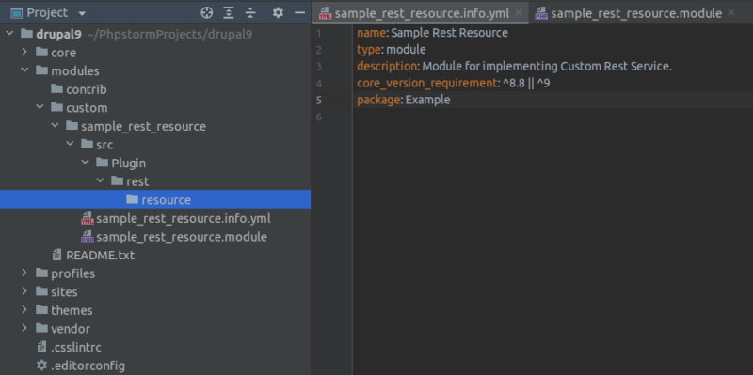Viewport: 753px width, 375px height.
Task: Click the YML icon on info.yml tab
Action: click(x=325, y=13)
